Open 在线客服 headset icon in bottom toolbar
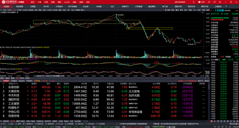 [97, 124]
